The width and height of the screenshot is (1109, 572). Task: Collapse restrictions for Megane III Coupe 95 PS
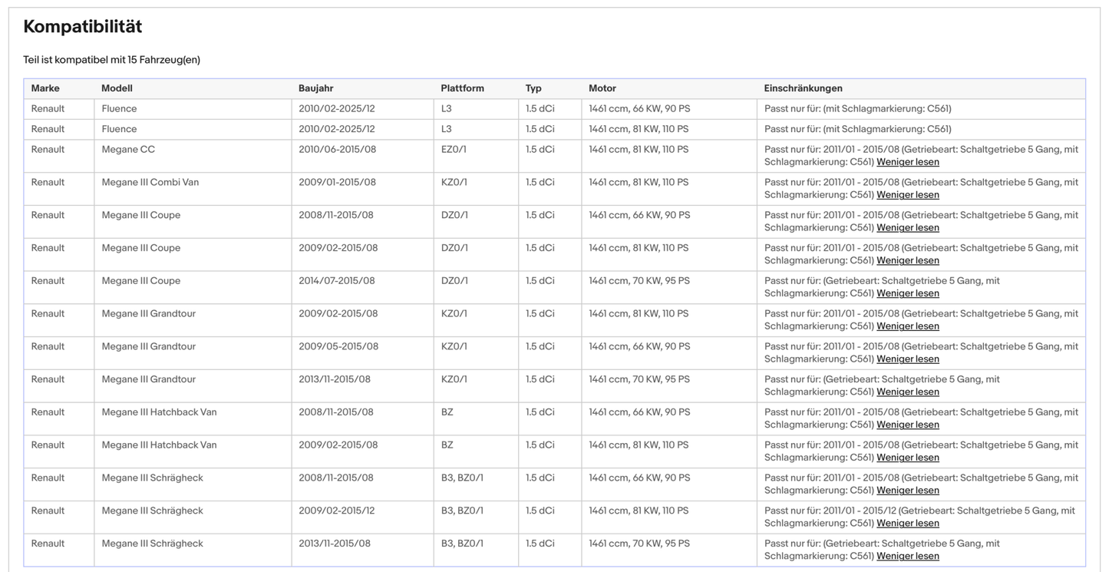[907, 293]
